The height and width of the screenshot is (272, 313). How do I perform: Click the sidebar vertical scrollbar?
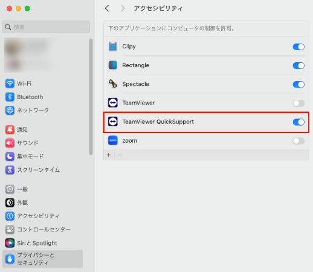coord(91,97)
